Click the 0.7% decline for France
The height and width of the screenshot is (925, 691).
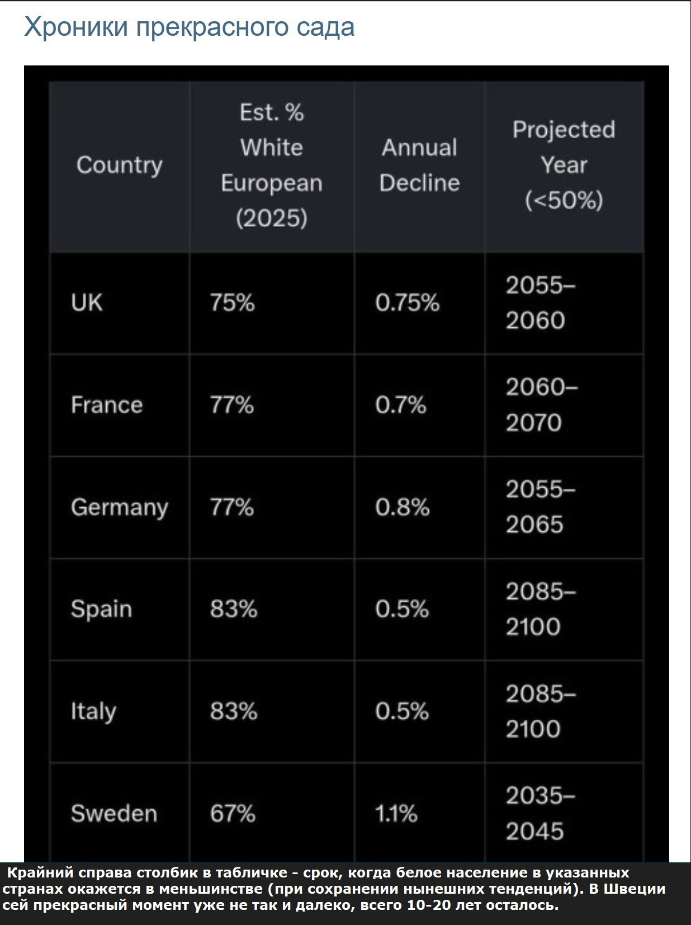[400, 405]
